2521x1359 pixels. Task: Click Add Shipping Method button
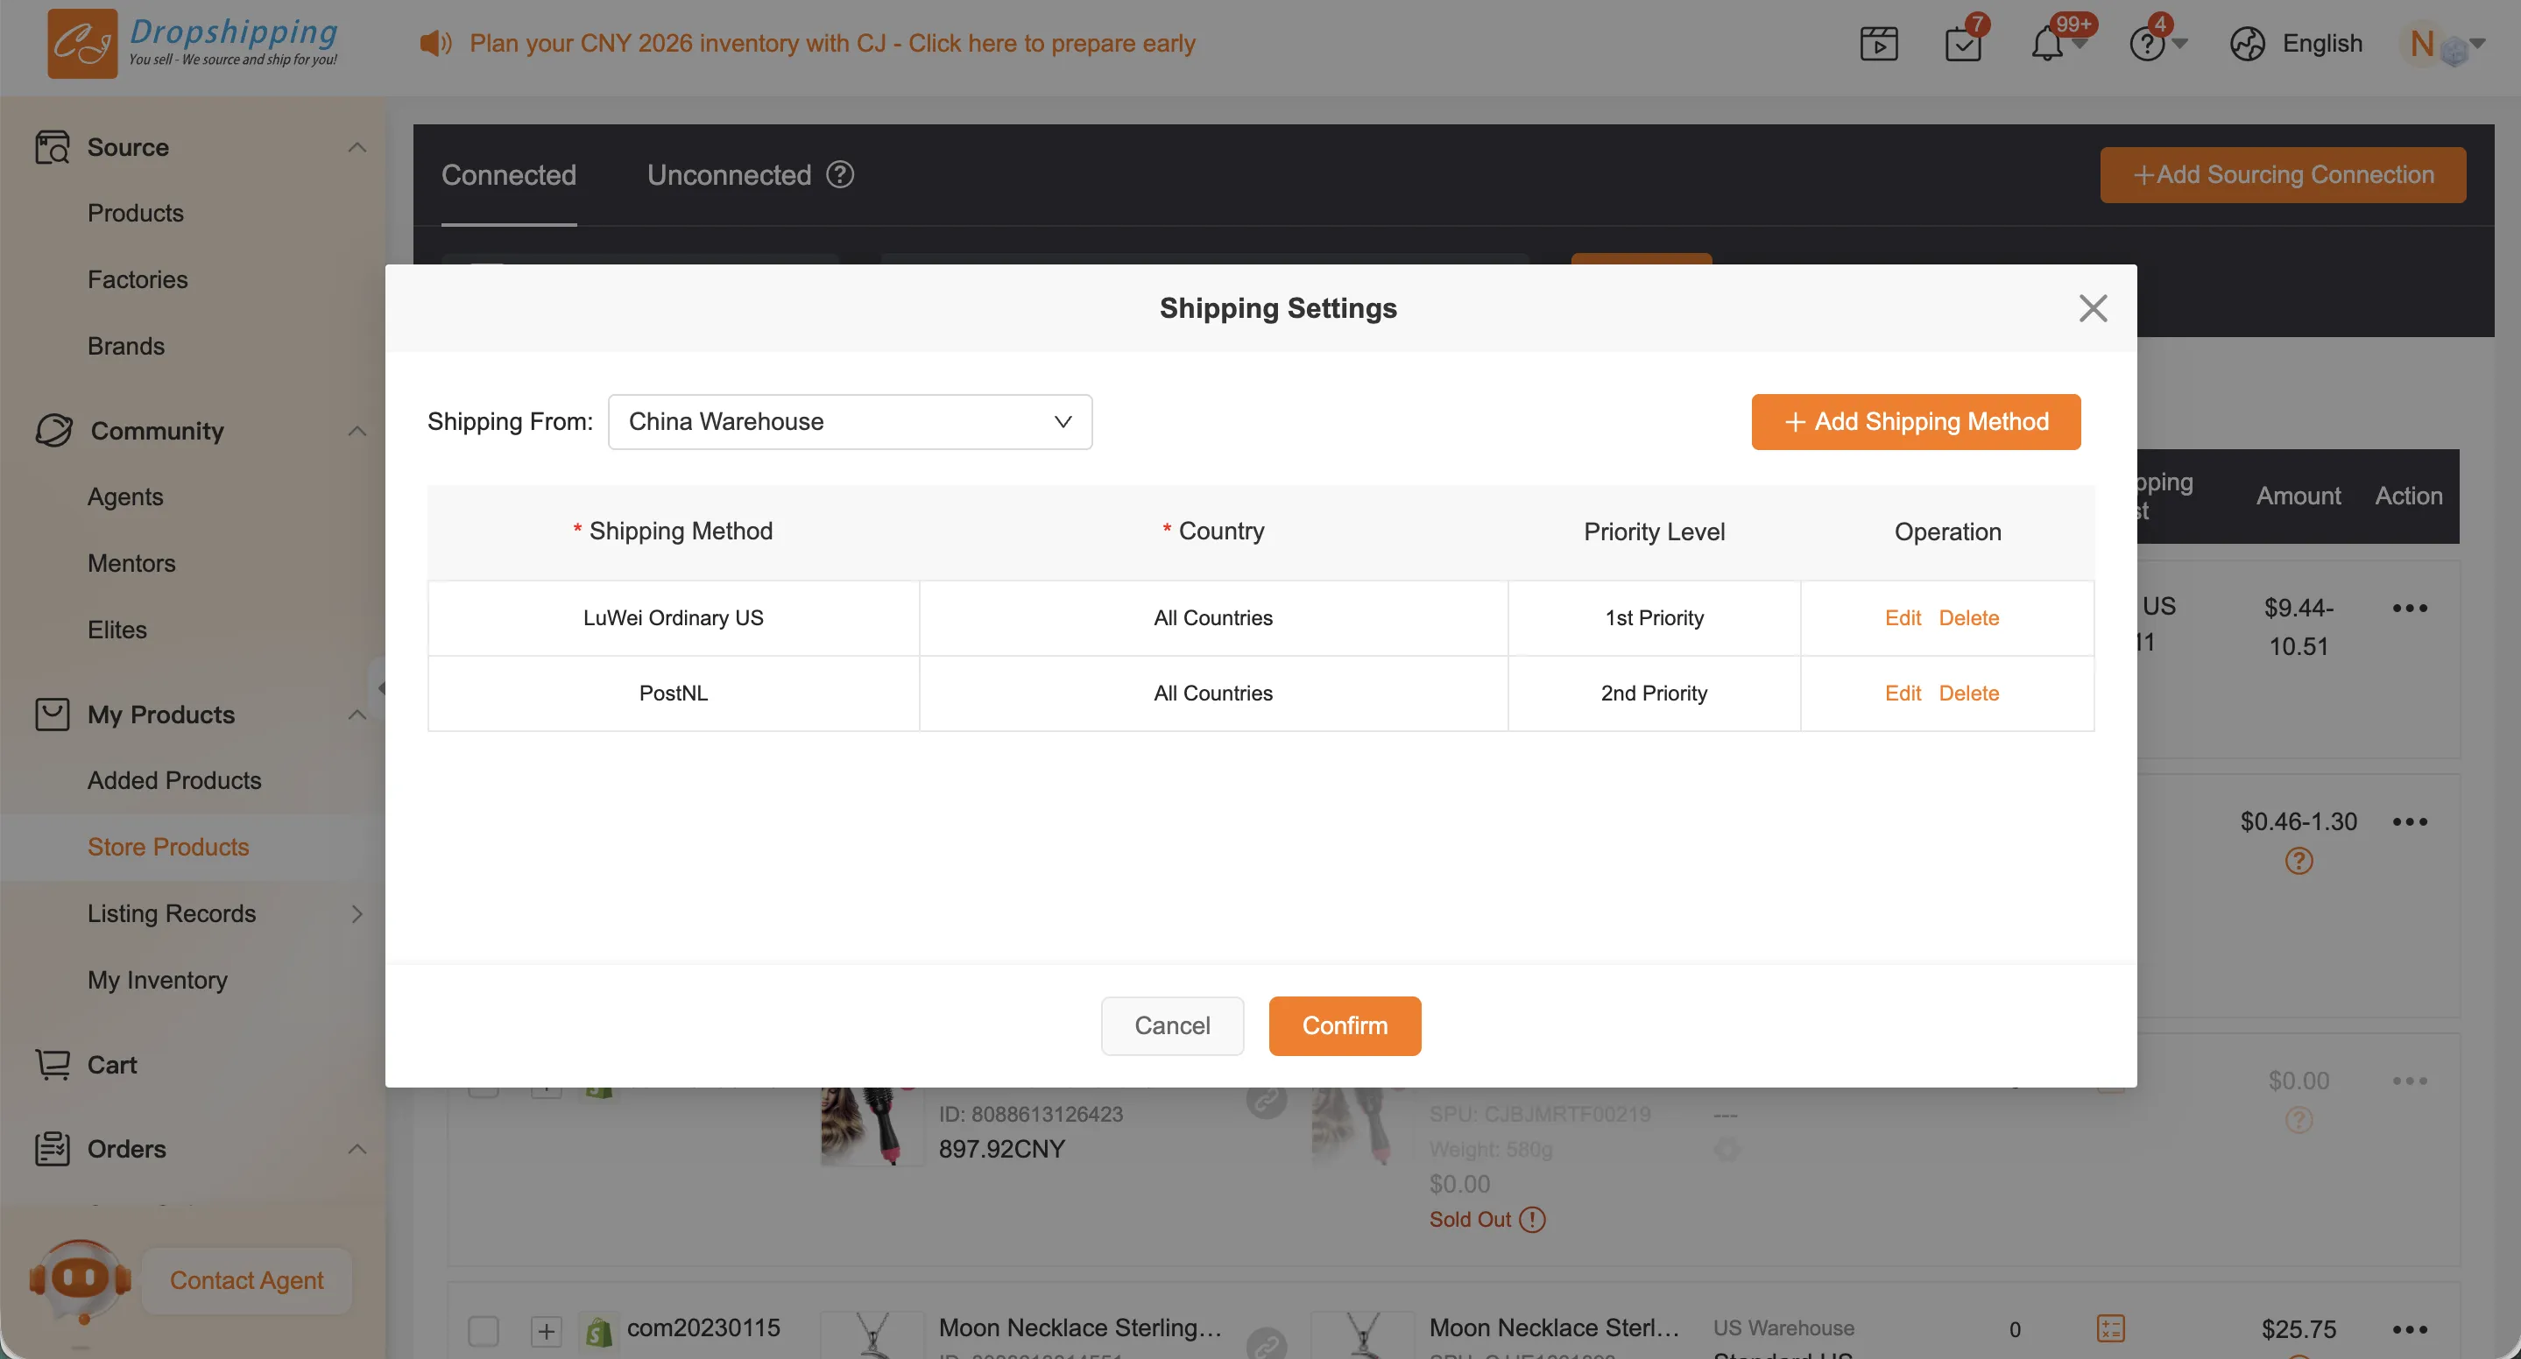(x=1915, y=422)
